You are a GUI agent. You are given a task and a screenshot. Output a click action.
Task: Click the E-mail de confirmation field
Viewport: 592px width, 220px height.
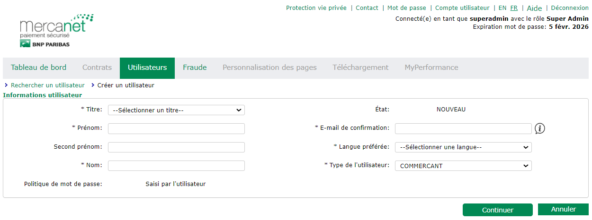tap(463, 128)
